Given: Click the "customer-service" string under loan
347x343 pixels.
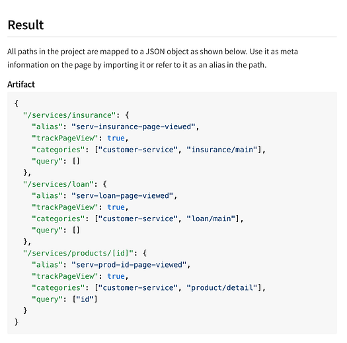Looking at the screenshot, I should [138, 219].
